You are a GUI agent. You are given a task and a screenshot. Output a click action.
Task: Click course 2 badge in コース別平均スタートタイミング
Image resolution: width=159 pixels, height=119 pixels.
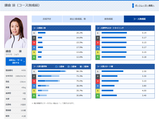[x=98, y=38]
